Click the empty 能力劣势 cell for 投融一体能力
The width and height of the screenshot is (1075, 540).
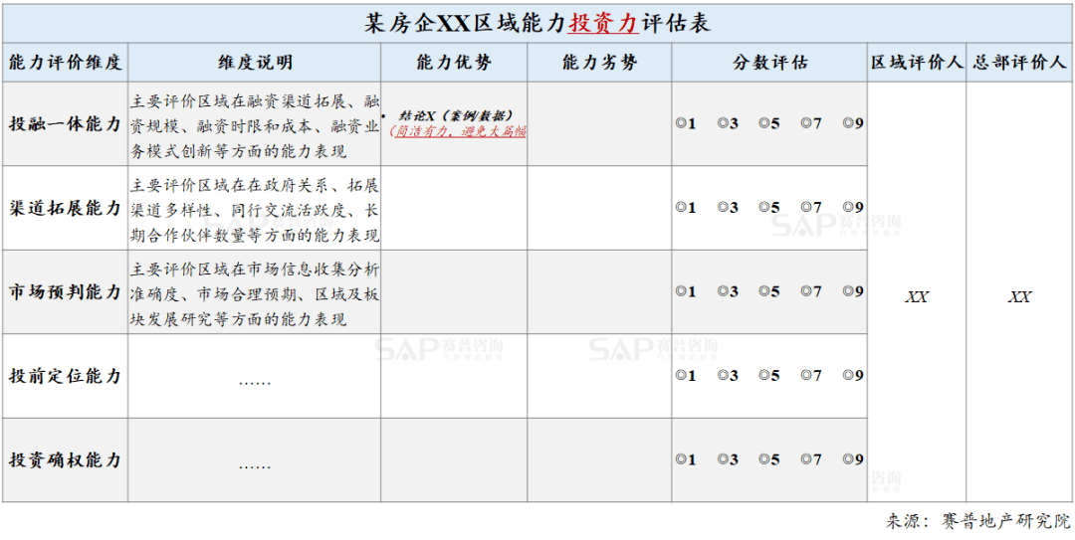click(599, 124)
